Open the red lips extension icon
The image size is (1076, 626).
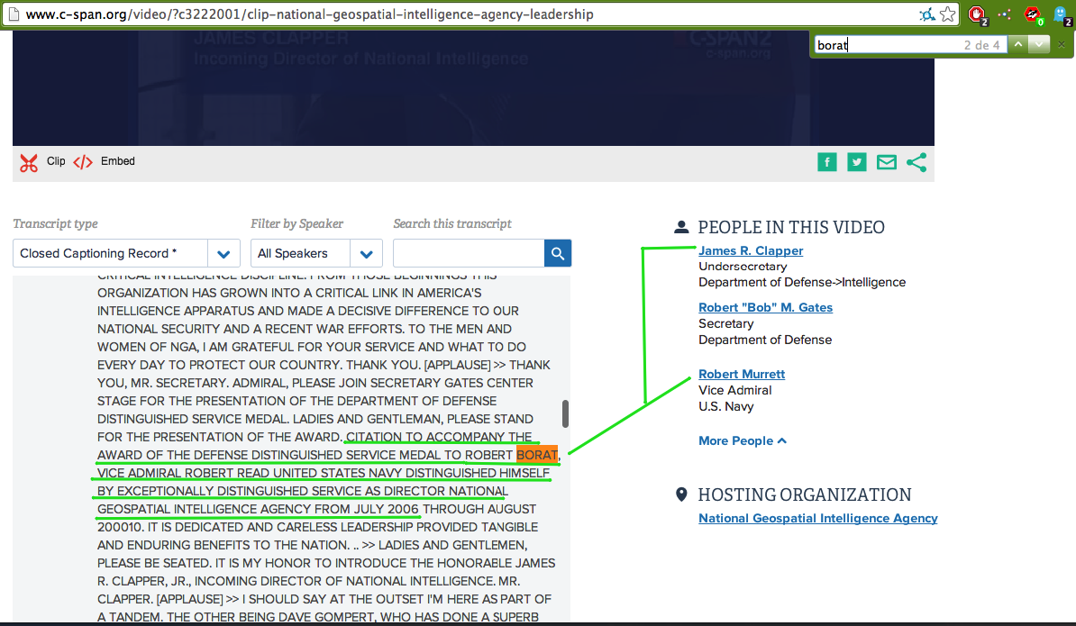coord(1032,14)
